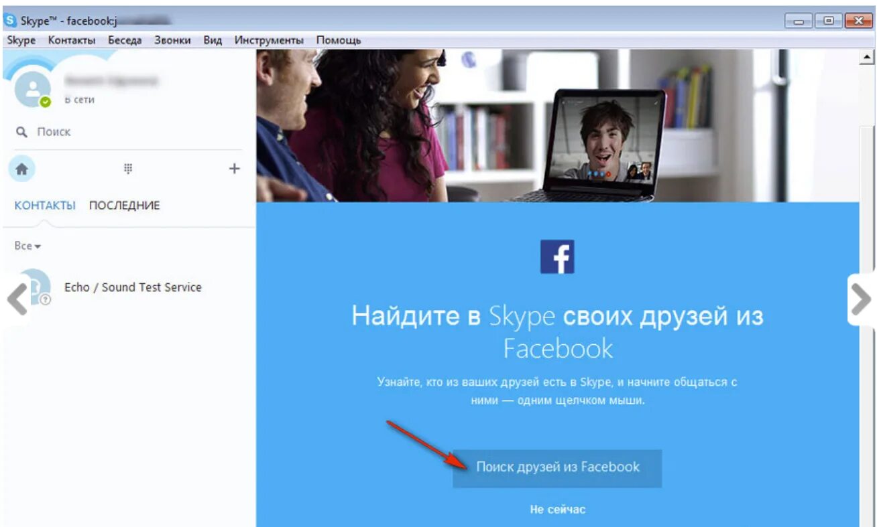877x527 pixels.
Task: Open the Skype menu
Action: point(21,40)
